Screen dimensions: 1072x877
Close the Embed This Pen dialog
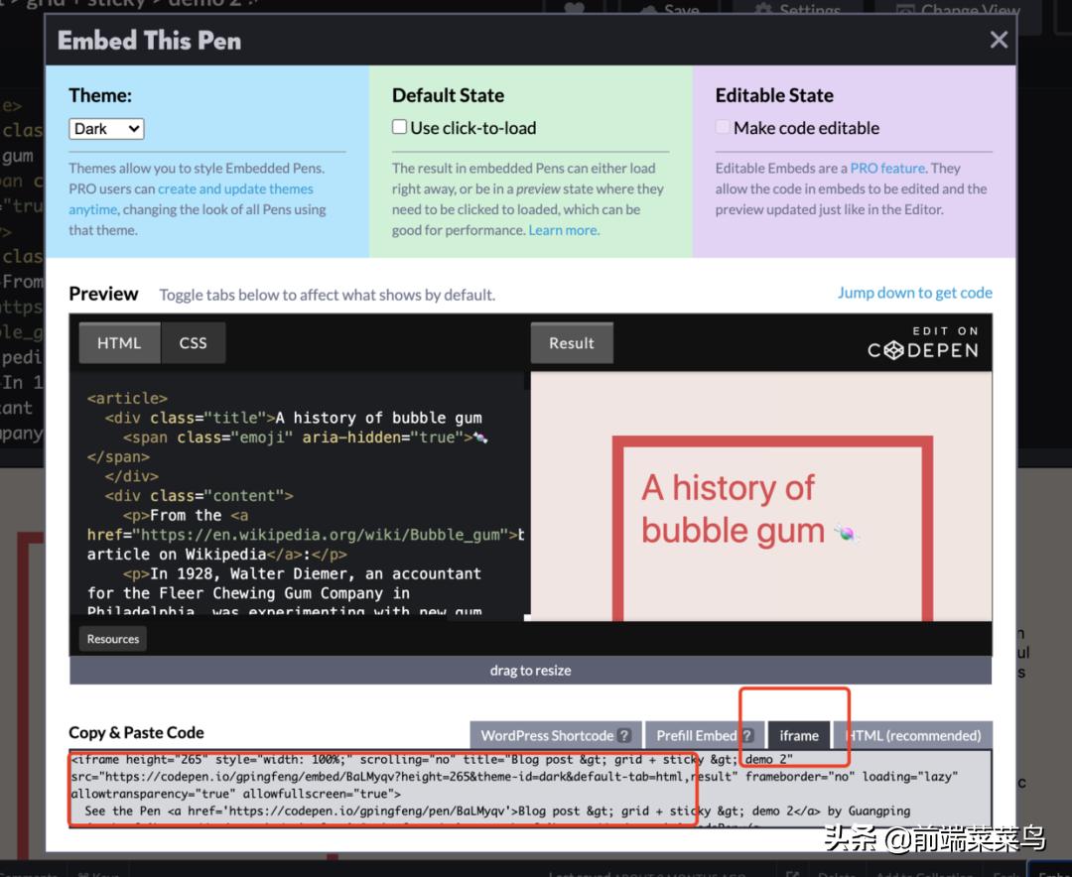[999, 40]
